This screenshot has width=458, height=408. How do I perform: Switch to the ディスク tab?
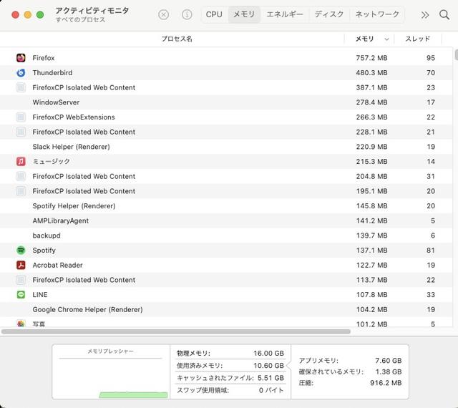[x=329, y=14]
